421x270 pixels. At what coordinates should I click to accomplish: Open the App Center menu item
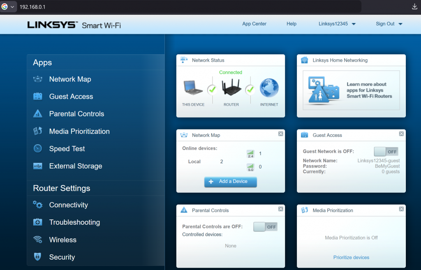tap(254, 24)
